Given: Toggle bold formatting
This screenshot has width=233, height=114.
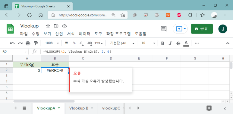Looking at the screenshot, I should (163, 43).
